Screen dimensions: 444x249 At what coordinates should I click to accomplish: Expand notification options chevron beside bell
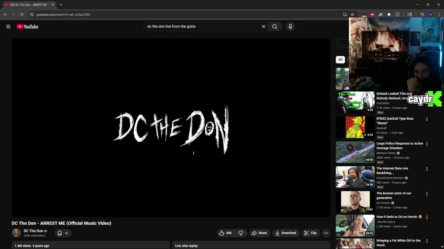(x=67, y=233)
